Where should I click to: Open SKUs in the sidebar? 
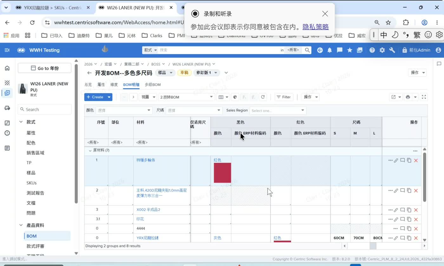31,183
